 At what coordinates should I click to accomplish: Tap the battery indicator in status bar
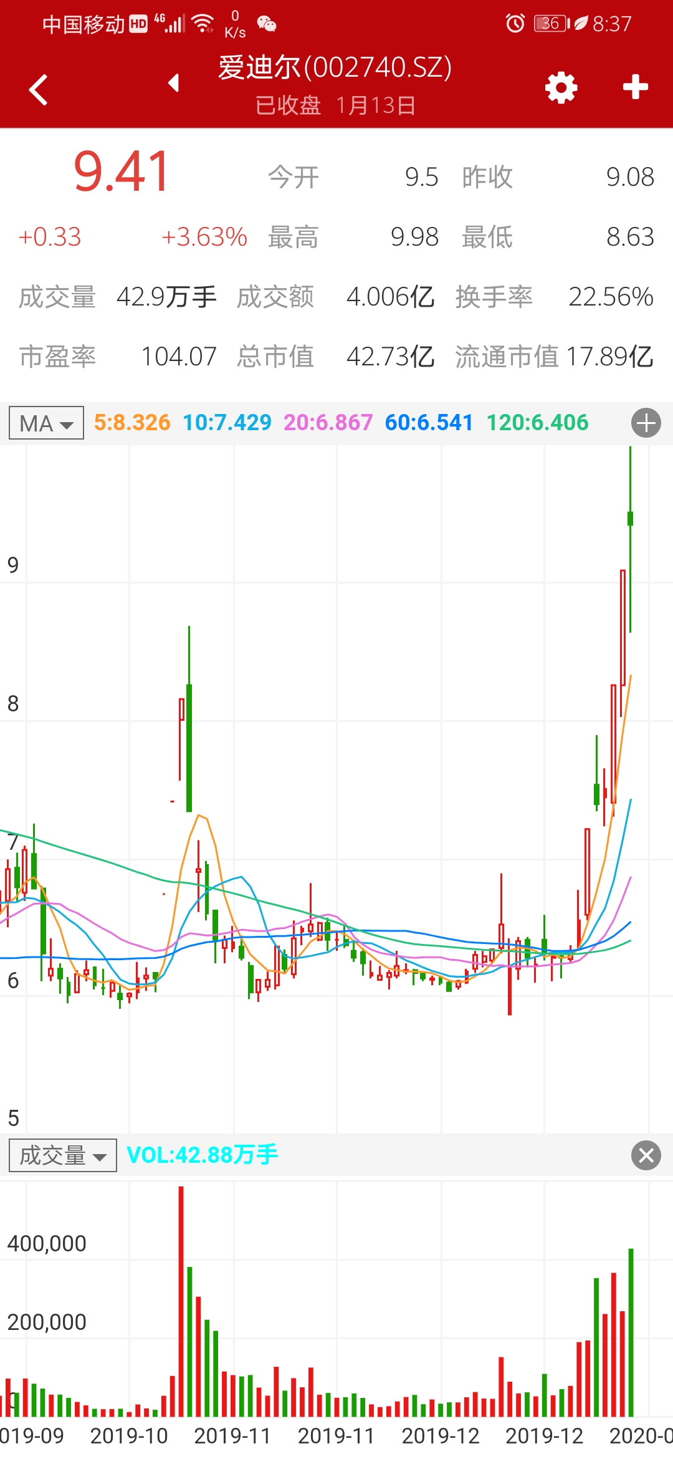pyautogui.click(x=551, y=24)
